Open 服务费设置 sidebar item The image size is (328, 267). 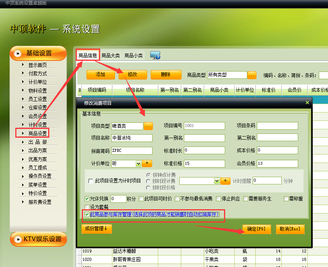click(40, 202)
